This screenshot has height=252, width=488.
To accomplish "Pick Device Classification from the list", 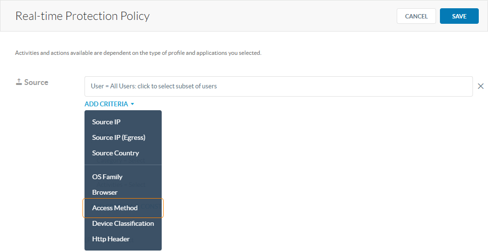I will [x=123, y=223].
